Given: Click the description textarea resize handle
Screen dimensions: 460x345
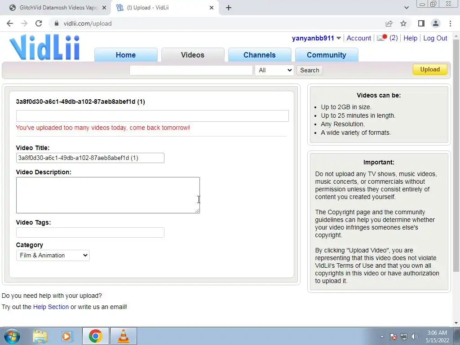Looking at the screenshot, I should click(x=197, y=211).
